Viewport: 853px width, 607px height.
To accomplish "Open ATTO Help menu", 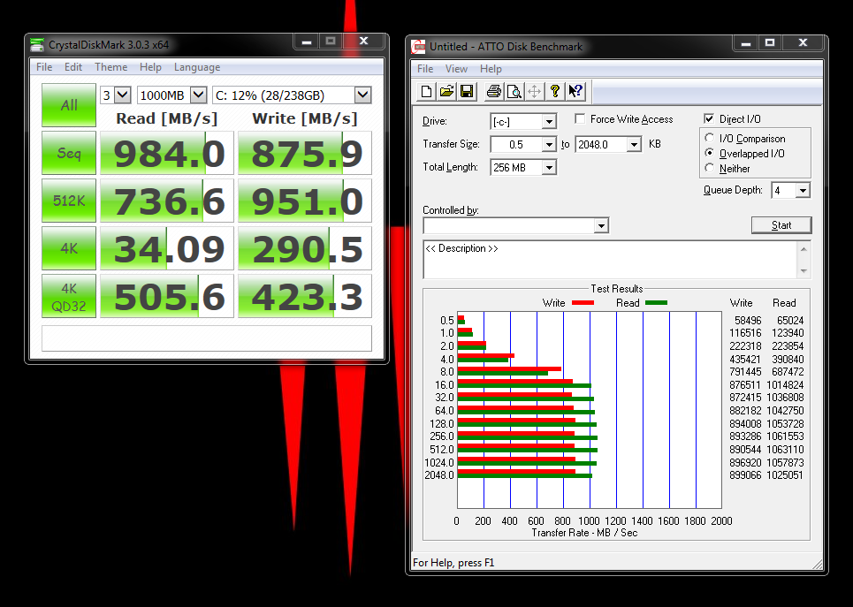I will (x=491, y=69).
